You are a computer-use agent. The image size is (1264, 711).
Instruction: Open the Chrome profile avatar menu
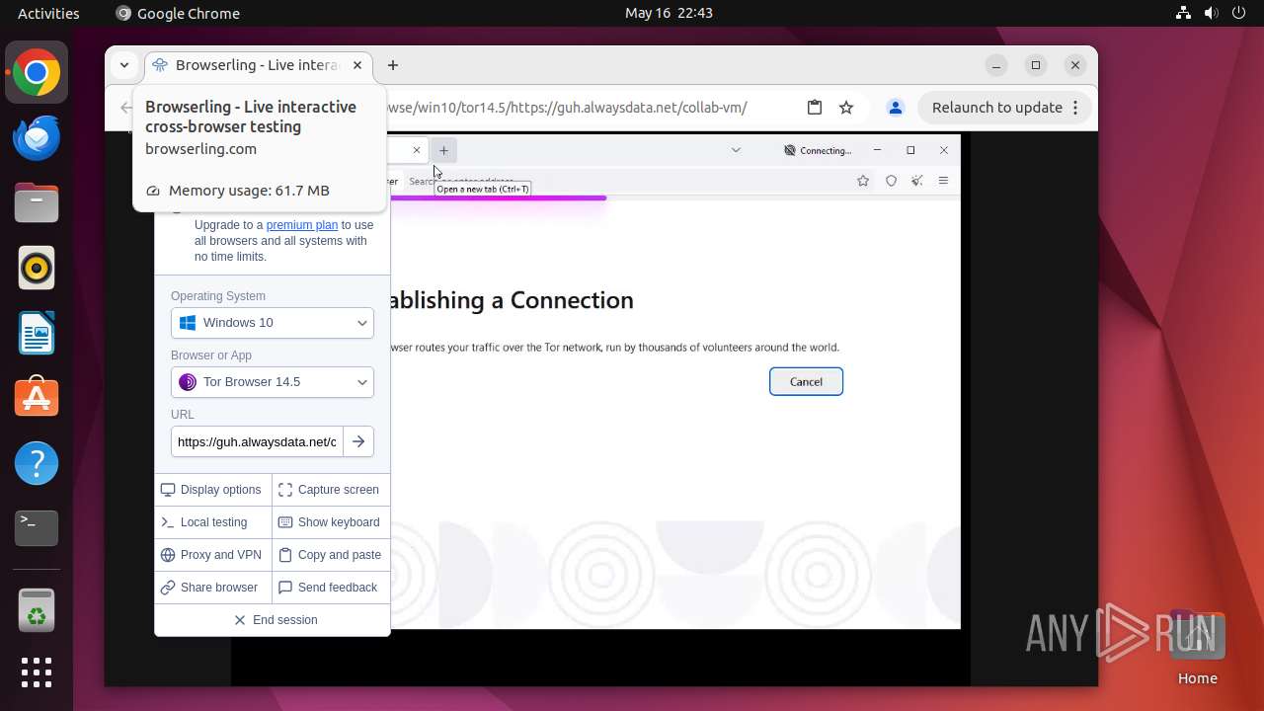[x=895, y=108]
